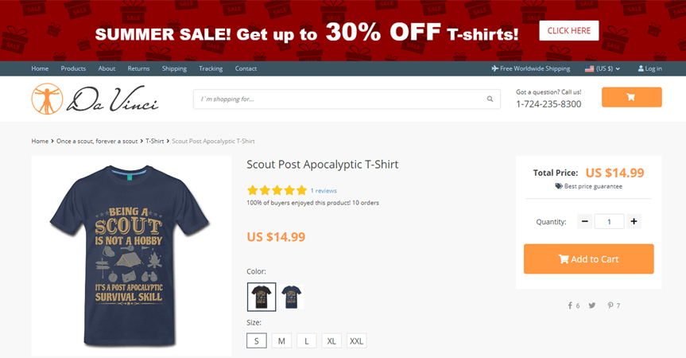686x358 pixels.
Task: Click the product search input field
Action: (338, 99)
